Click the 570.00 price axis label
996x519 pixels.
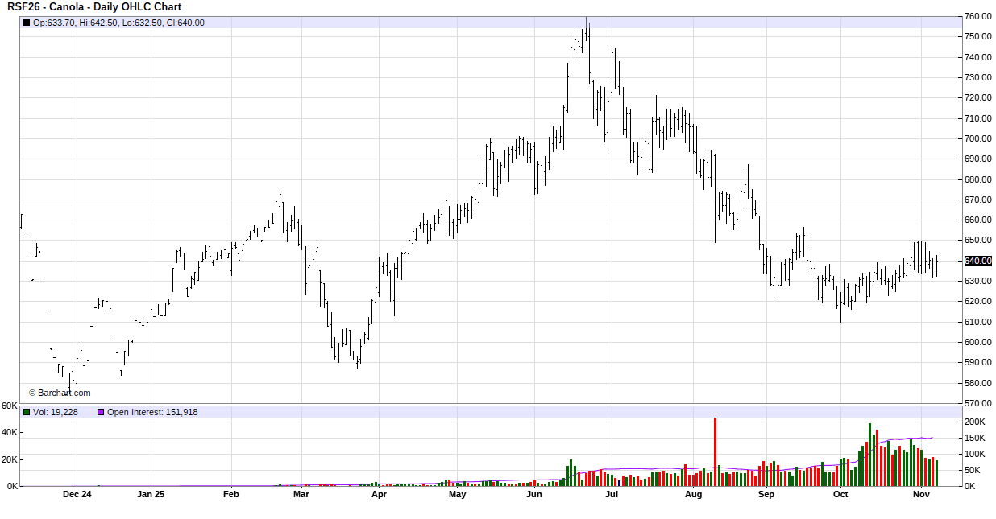point(977,403)
